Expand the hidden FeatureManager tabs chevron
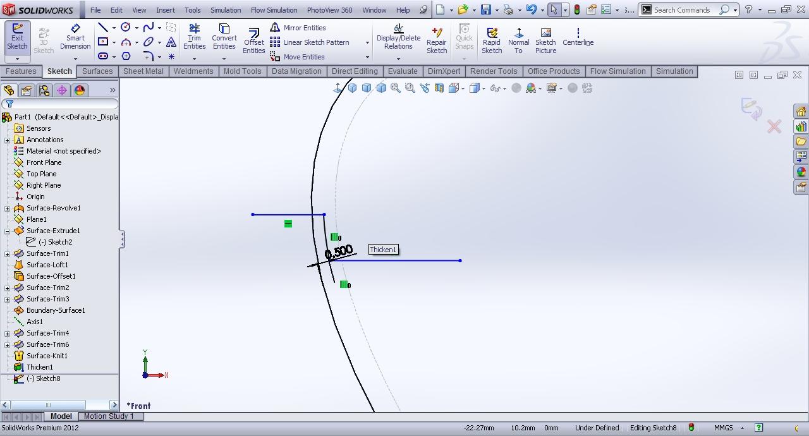This screenshot has width=809, height=436. click(x=113, y=90)
